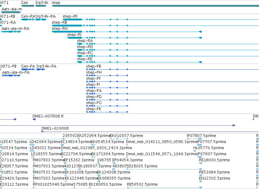Select protein label shep-PH
The width and height of the screenshot is (259, 189).
[94, 72]
